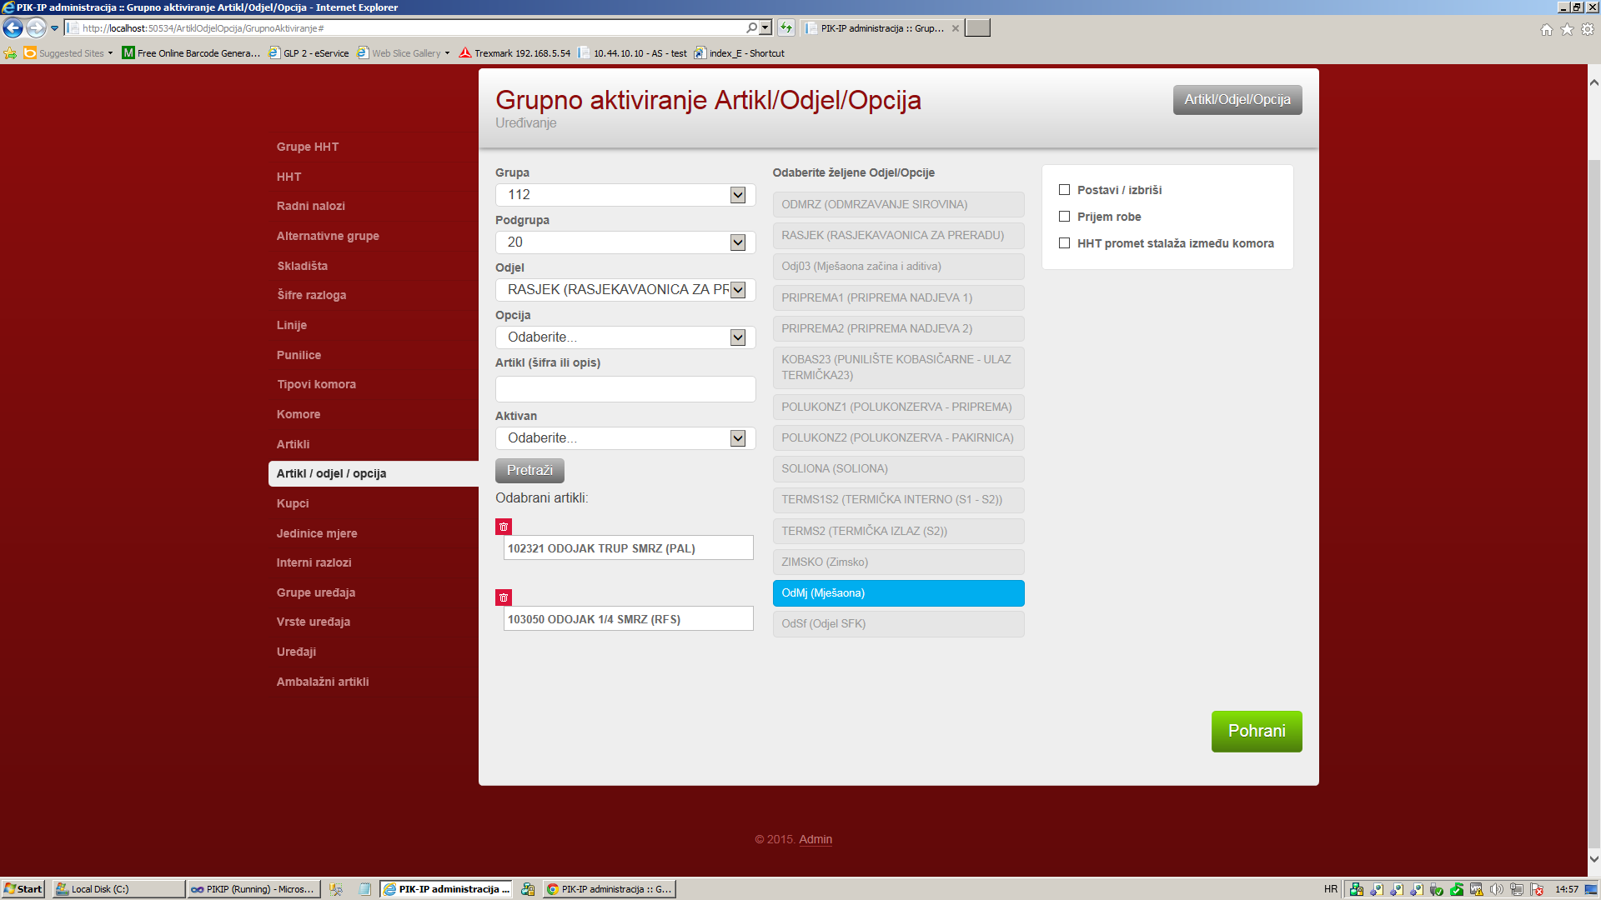Switch to PIKIP (Running) Microsoft taskbar window
This screenshot has width=1601, height=900.
(253, 889)
